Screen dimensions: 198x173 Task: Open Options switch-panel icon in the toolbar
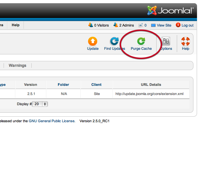pyautogui.click(x=166, y=41)
